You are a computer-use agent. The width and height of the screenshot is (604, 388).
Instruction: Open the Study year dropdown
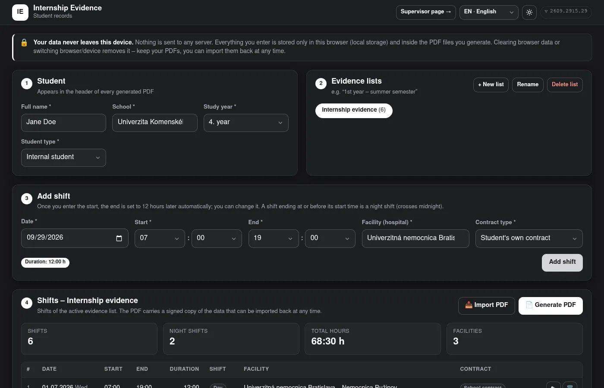click(x=246, y=122)
